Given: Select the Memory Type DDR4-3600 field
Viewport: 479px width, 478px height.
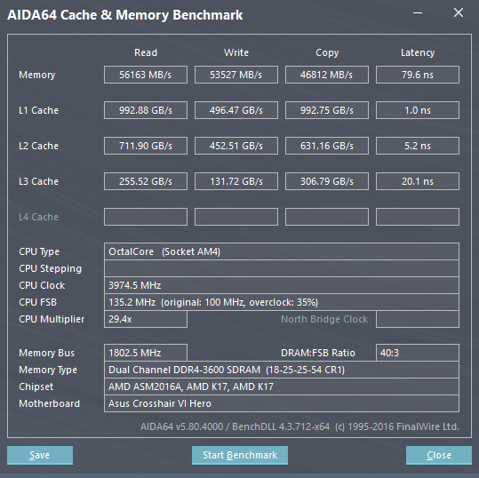Looking at the screenshot, I should point(282,370).
